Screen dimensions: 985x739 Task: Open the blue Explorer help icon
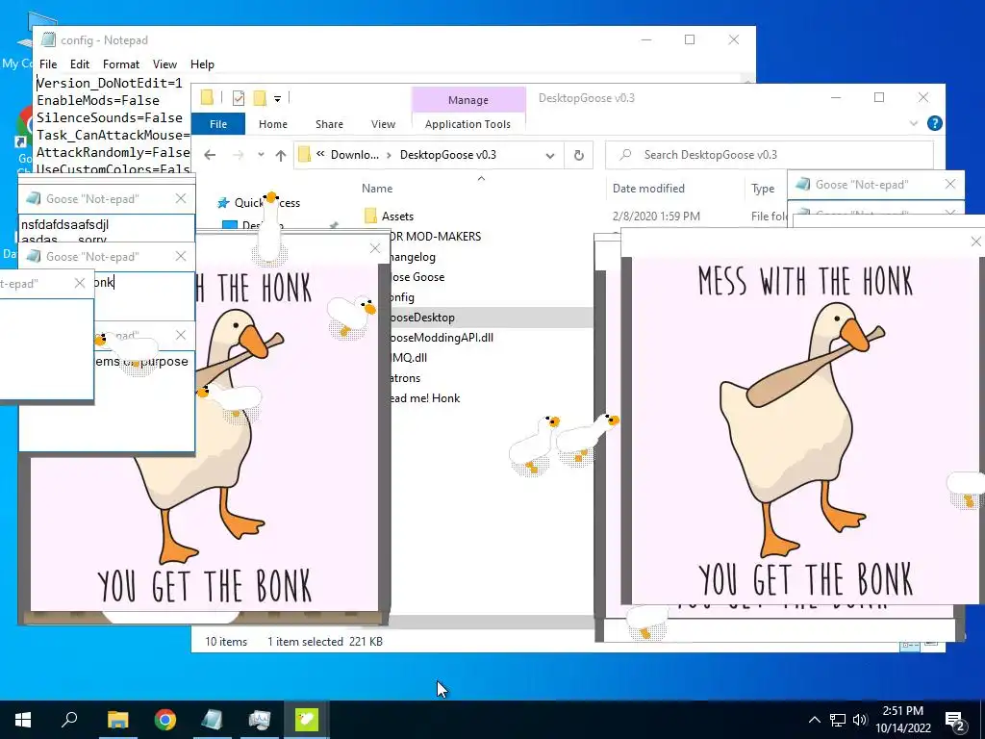pos(935,124)
